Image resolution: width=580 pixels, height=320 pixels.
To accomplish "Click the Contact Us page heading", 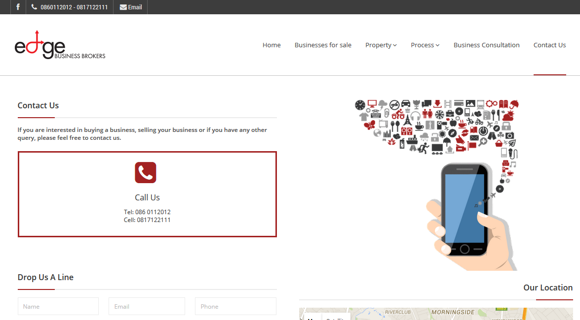I will (x=38, y=105).
